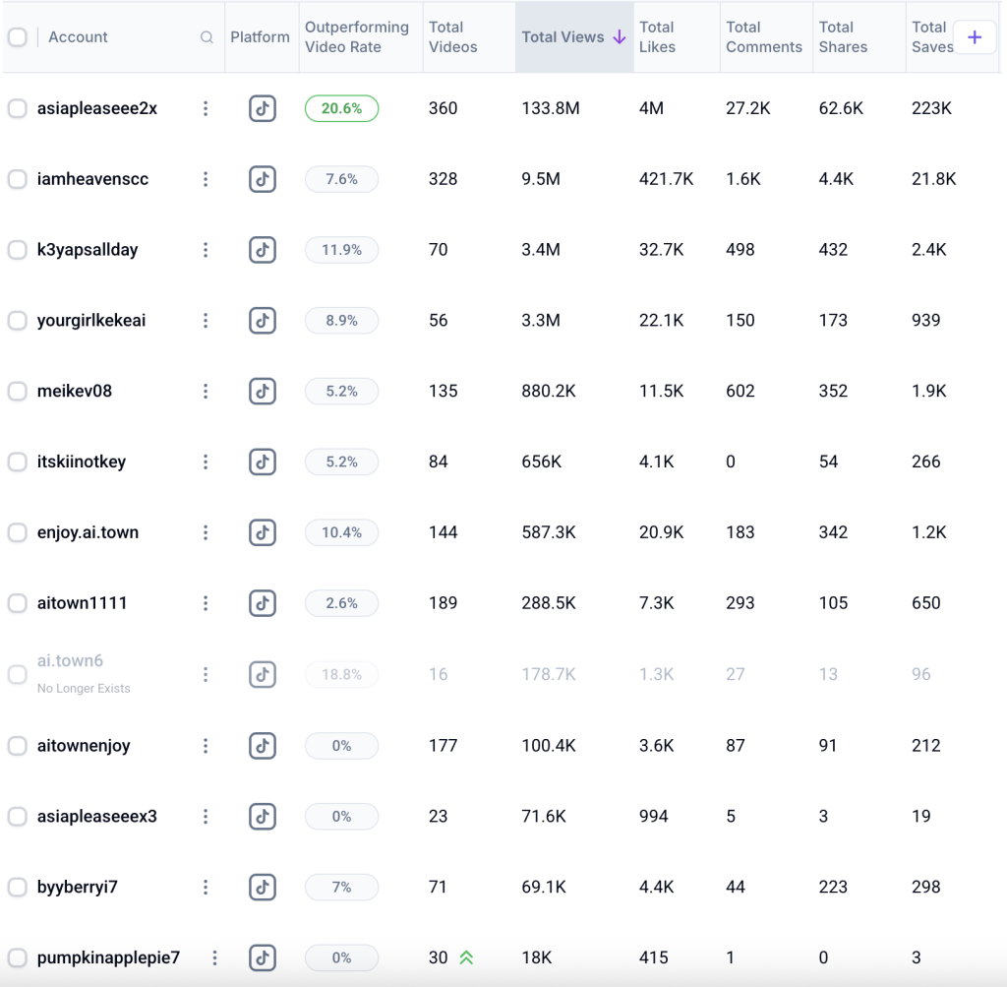
Task: Open row options menu for itskiinotkey
Action: tap(206, 462)
